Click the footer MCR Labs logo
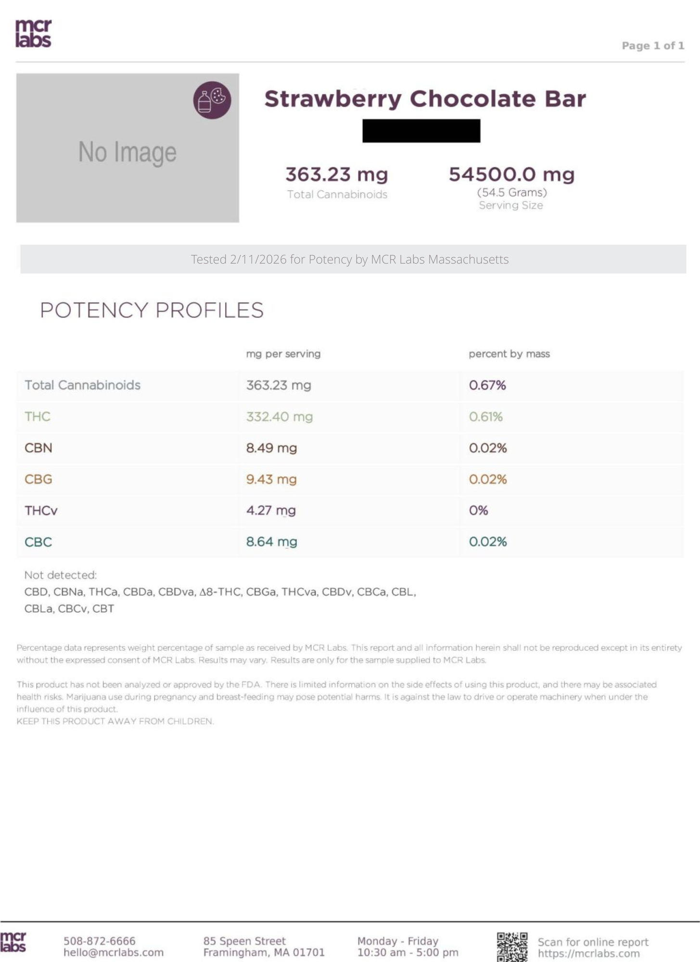This screenshot has width=700, height=962. 13,942
